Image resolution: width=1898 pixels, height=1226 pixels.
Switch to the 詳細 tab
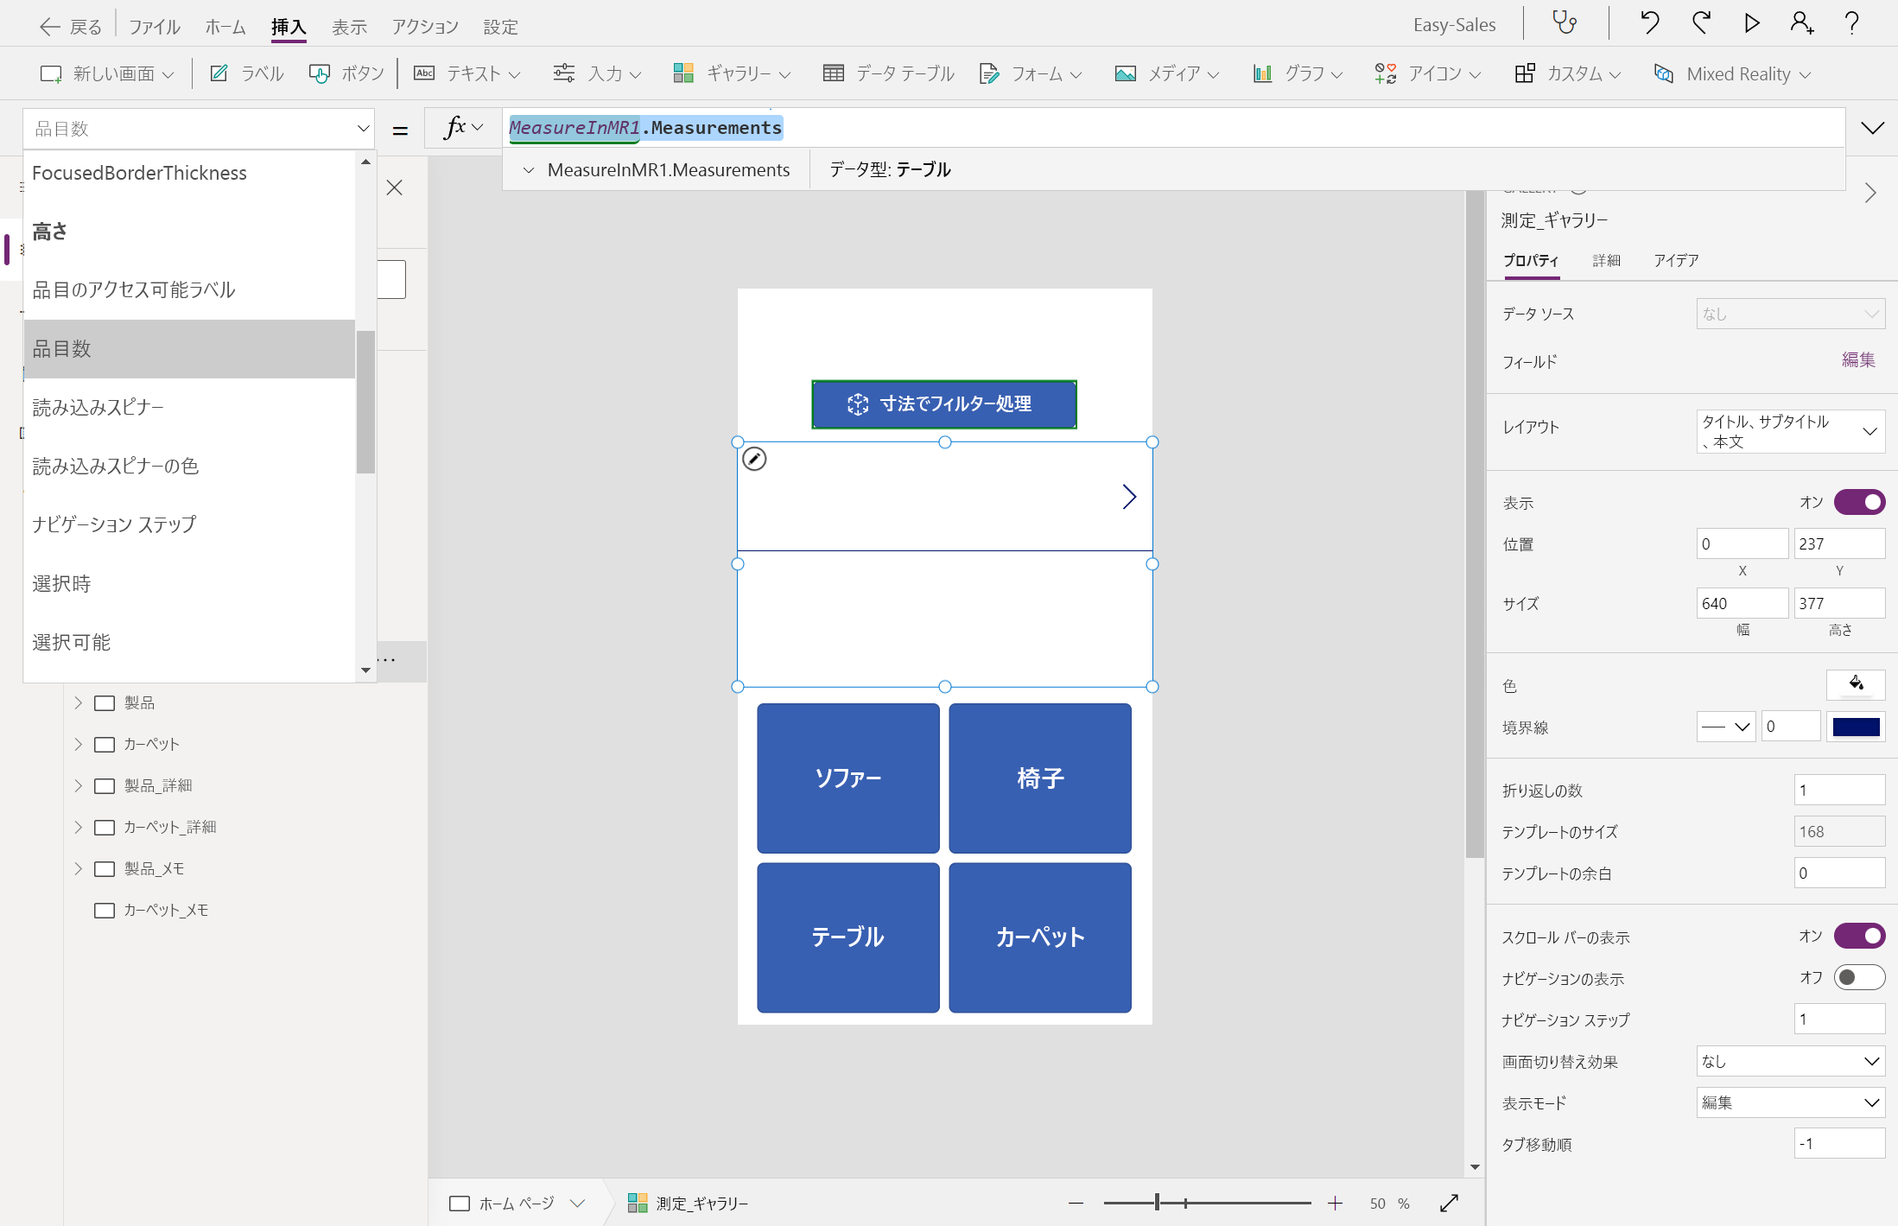[x=1606, y=260]
